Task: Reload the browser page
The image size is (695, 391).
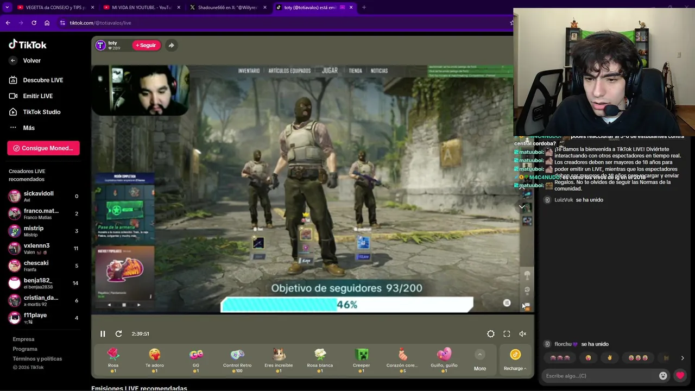Action: 34,23
